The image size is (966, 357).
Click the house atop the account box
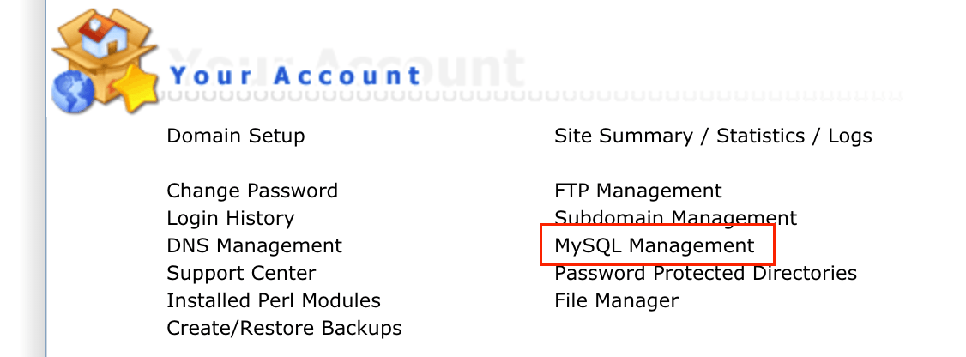pyautogui.click(x=101, y=33)
